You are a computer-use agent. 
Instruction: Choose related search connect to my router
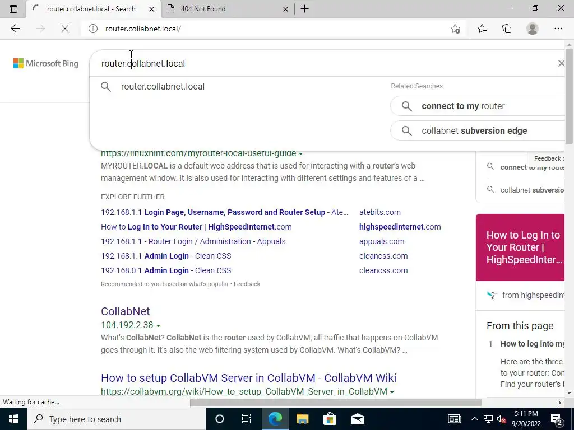[x=479, y=106]
